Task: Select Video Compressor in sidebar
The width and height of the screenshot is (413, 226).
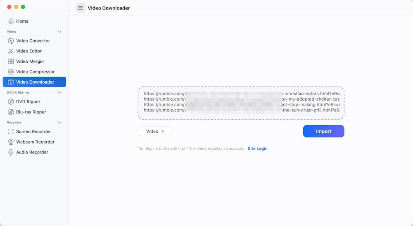Action: (x=34, y=72)
